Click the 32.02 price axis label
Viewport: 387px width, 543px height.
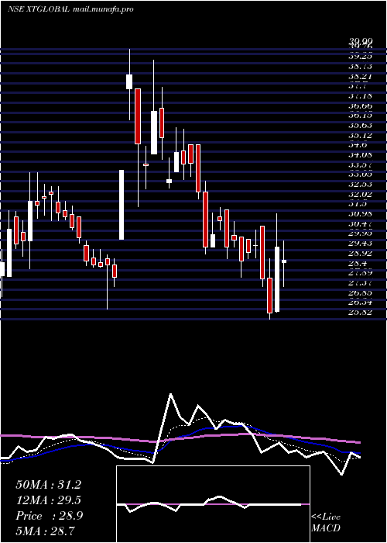360,194
